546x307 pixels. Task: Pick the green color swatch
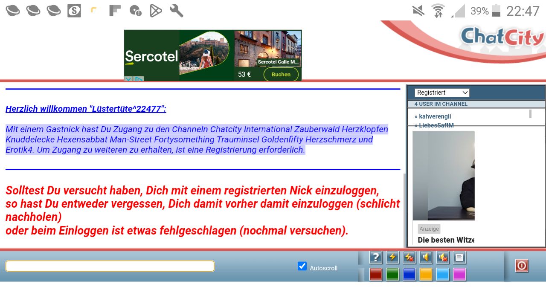click(392, 274)
